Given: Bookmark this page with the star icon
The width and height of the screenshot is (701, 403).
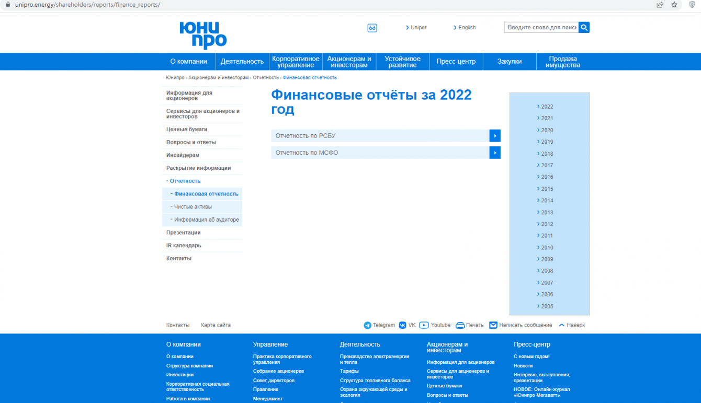Looking at the screenshot, I should pyautogui.click(x=674, y=5).
